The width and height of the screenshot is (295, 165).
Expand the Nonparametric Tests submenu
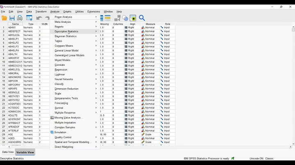point(75,98)
